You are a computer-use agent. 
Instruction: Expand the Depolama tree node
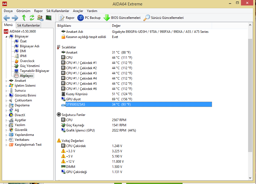6,106
